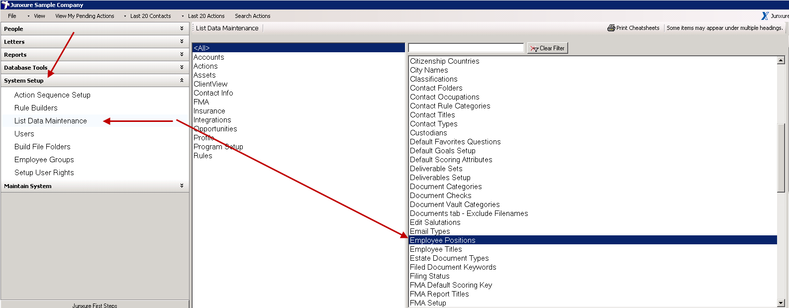Expand the Maintain System chevron

[x=182, y=186]
